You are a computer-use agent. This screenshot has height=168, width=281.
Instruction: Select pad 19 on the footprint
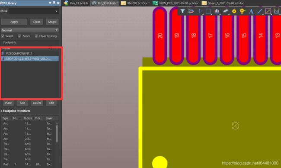[x=176, y=36]
